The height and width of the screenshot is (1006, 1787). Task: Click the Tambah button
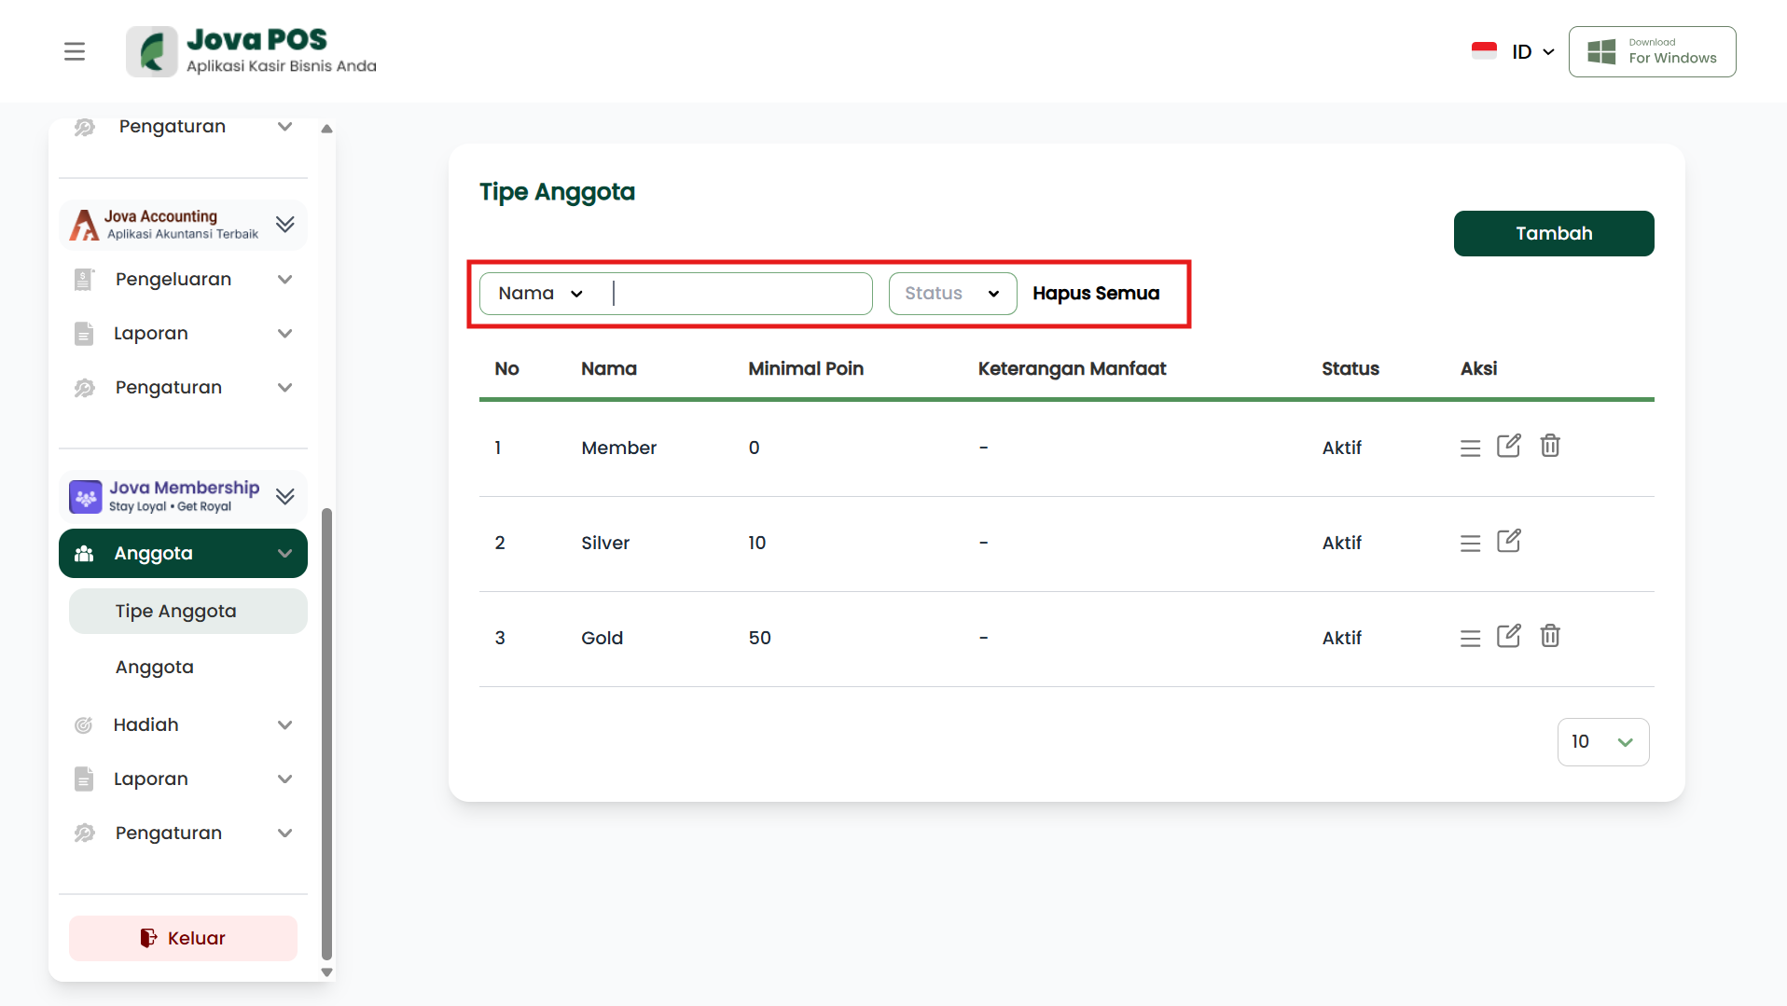[x=1553, y=233]
